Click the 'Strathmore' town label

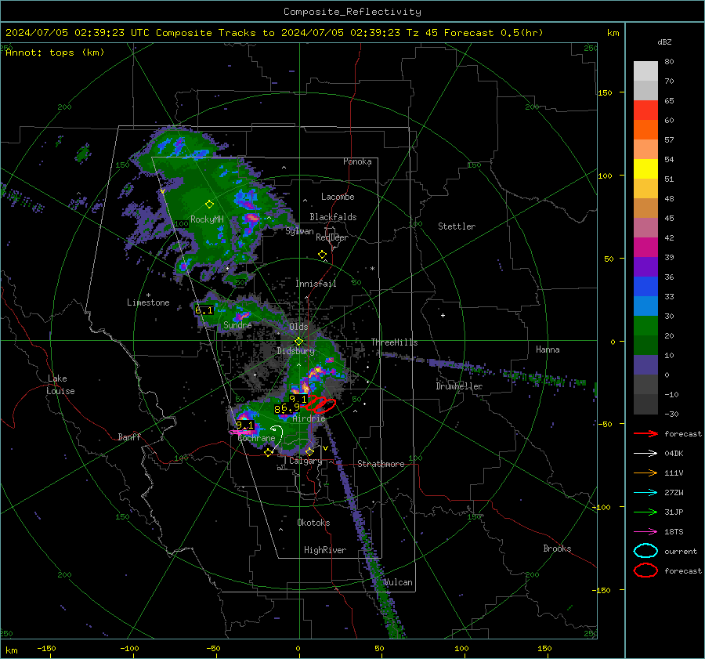click(x=381, y=464)
